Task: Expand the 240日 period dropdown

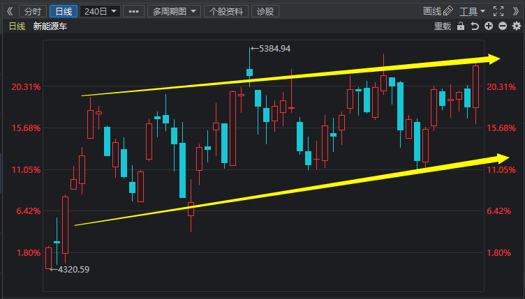Action: coord(100,11)
